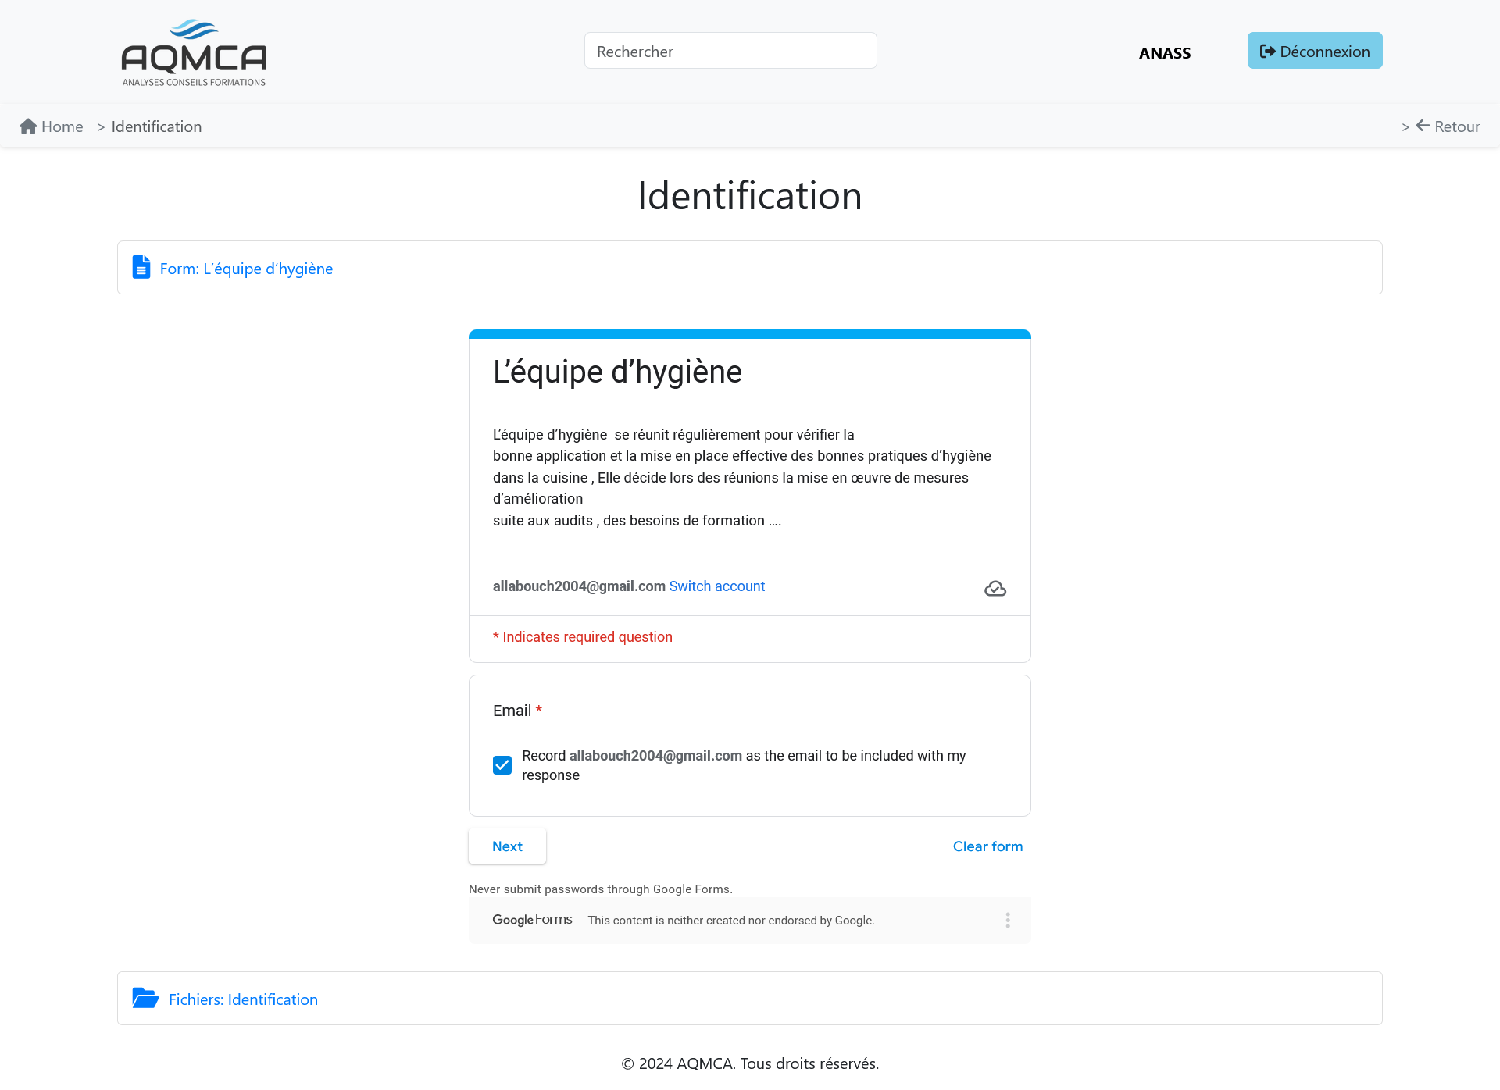Click the Identification breadcrumb item
This screenshot has width=1500, height=1090.
[x=156, y=126]
